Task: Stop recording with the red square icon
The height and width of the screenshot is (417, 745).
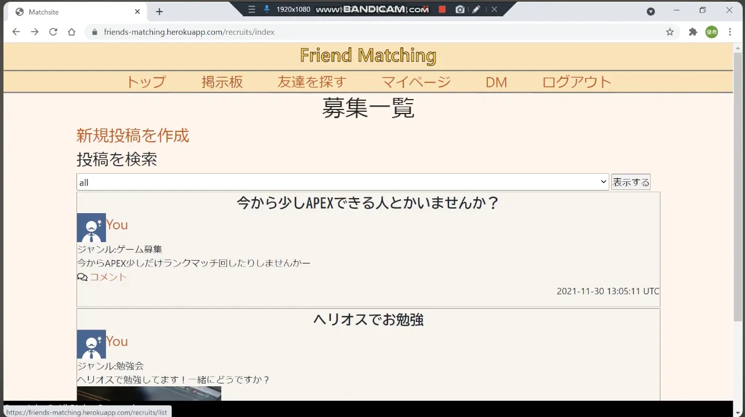Action: [441, 9]
